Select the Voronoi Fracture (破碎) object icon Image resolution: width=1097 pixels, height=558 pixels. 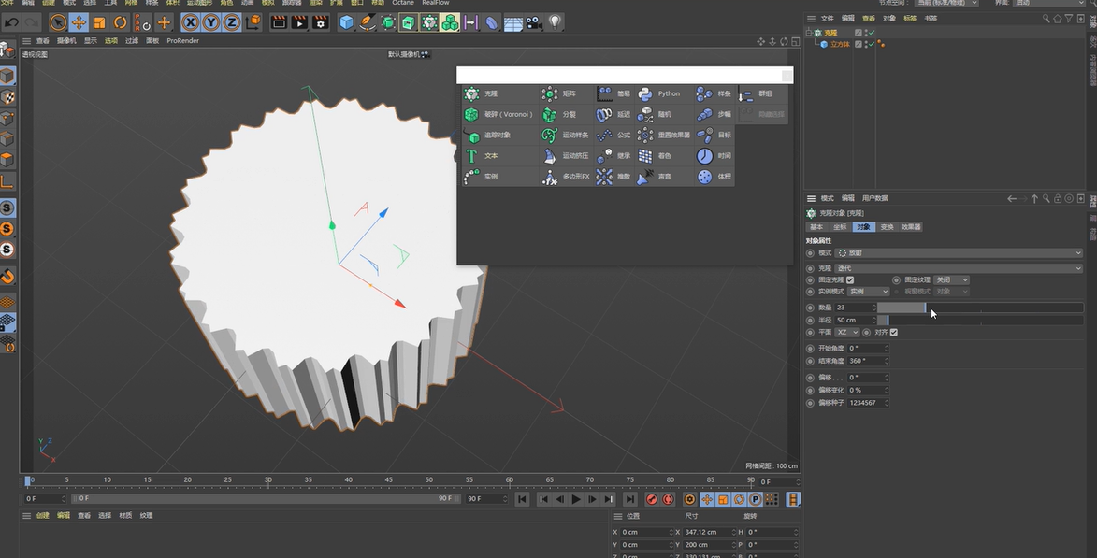(x=472, y=114)
